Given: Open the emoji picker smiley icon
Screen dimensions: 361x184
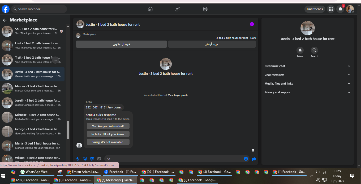Looking at the screenshot, I should coord(246,159).
